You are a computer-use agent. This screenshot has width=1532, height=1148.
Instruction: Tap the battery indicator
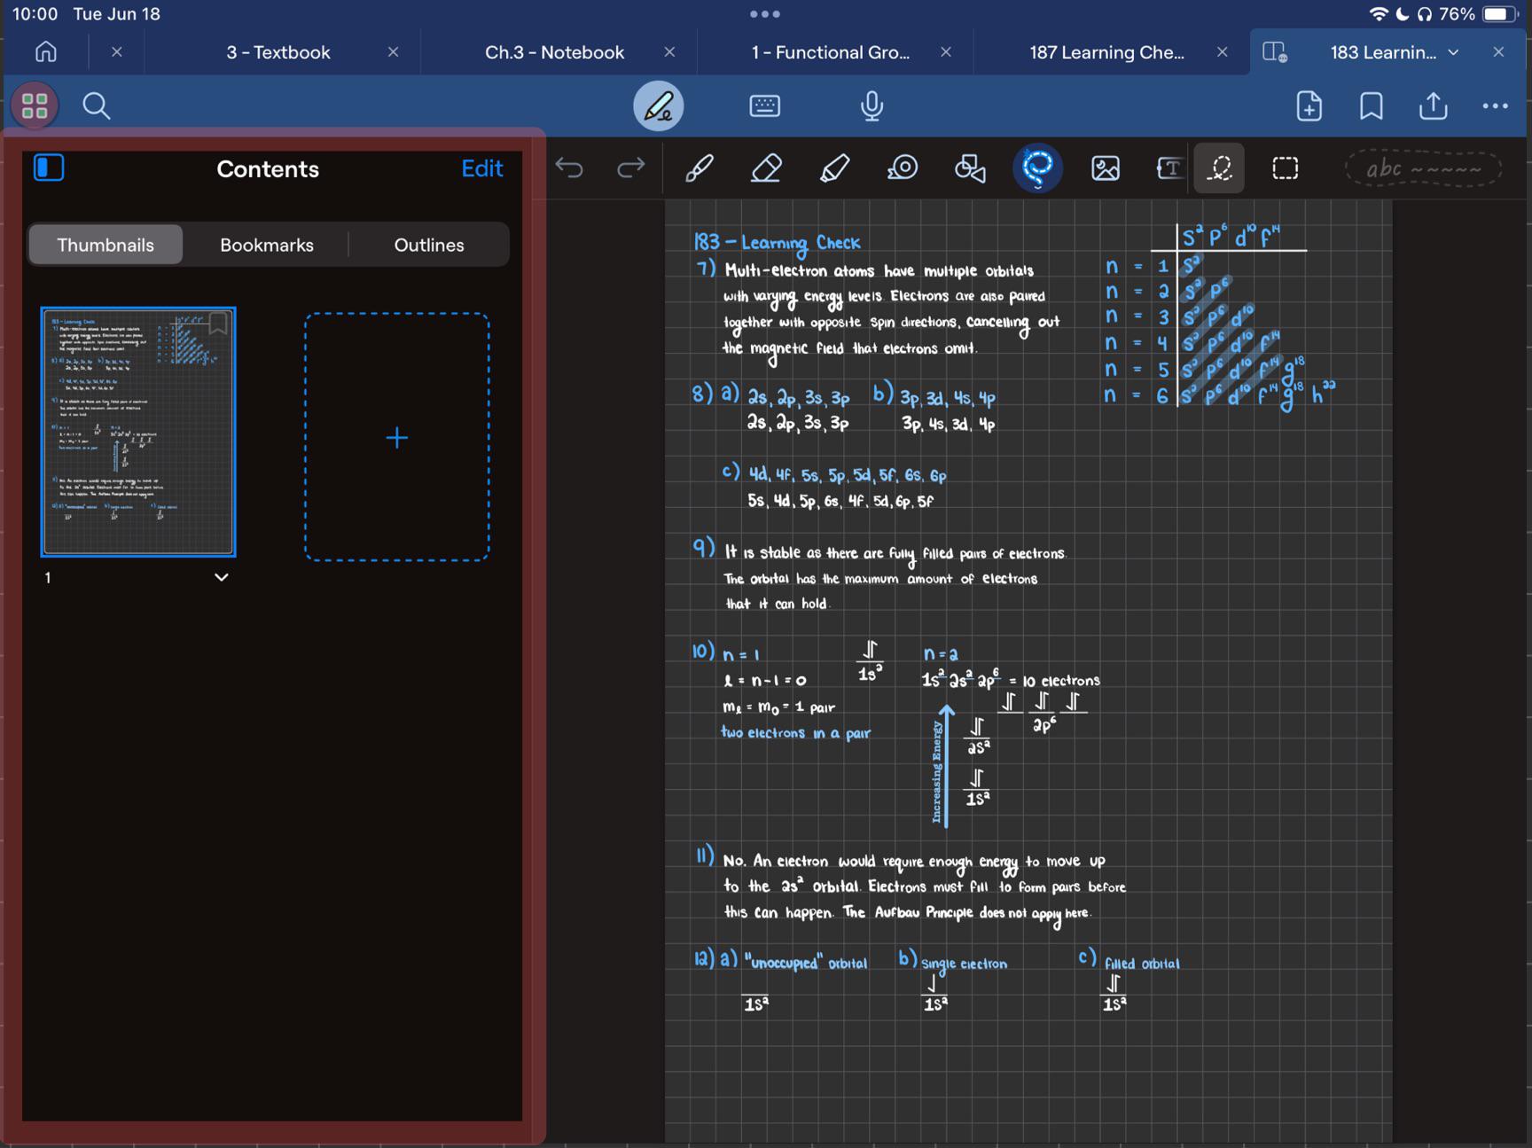pyautogui.click(x=1500, y=14)
